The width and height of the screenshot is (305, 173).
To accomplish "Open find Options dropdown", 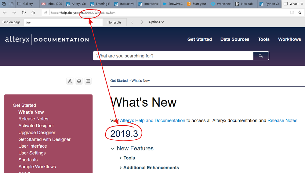I will point(156,22).
